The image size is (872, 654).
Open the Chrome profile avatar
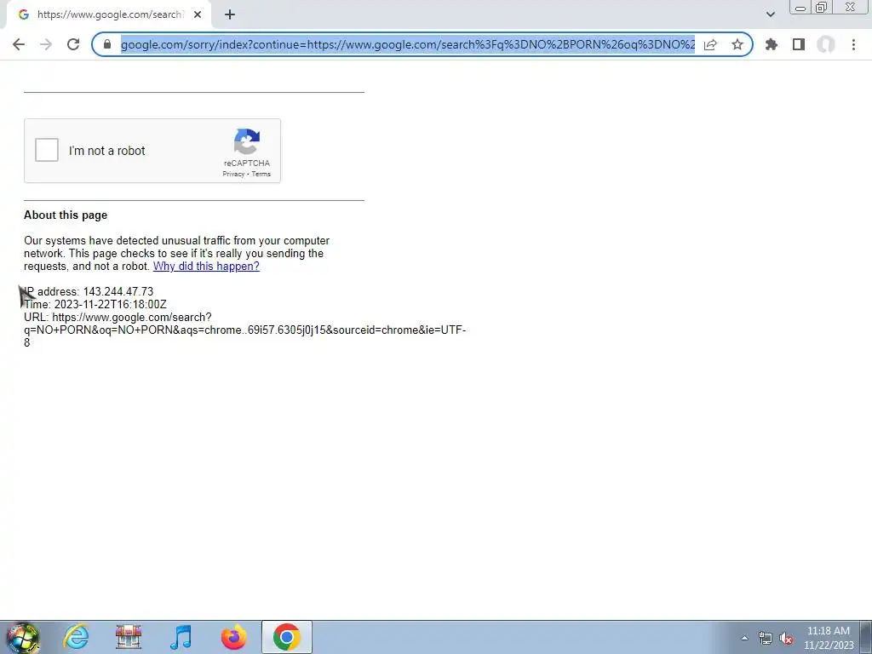point(826,44)
